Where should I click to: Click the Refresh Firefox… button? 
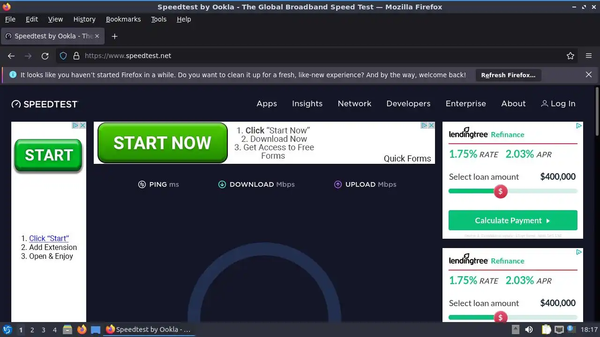pyautogui.click(x=508, y=75)
